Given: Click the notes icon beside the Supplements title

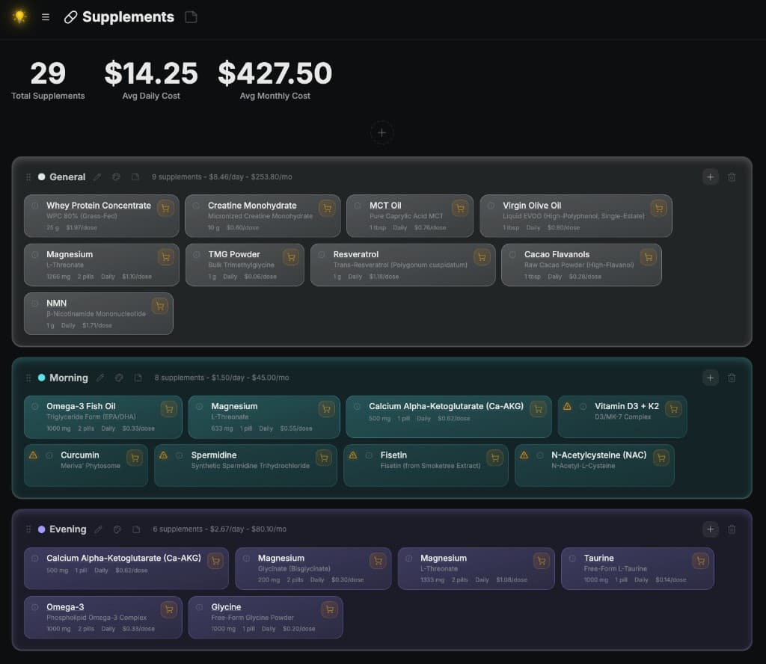Looking at the screenshot, I should click(191, 17).
